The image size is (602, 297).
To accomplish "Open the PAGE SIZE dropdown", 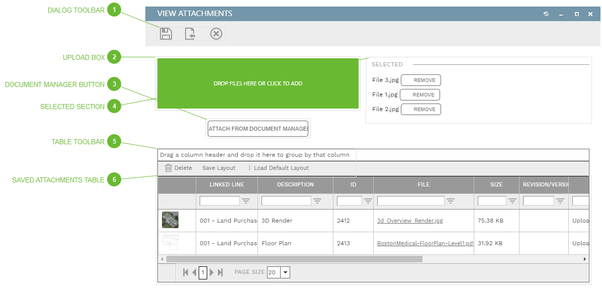I will (x=285, y=272).
